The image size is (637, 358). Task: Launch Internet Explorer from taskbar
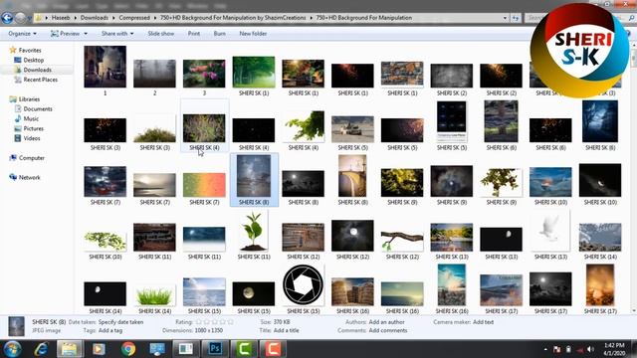41,349
